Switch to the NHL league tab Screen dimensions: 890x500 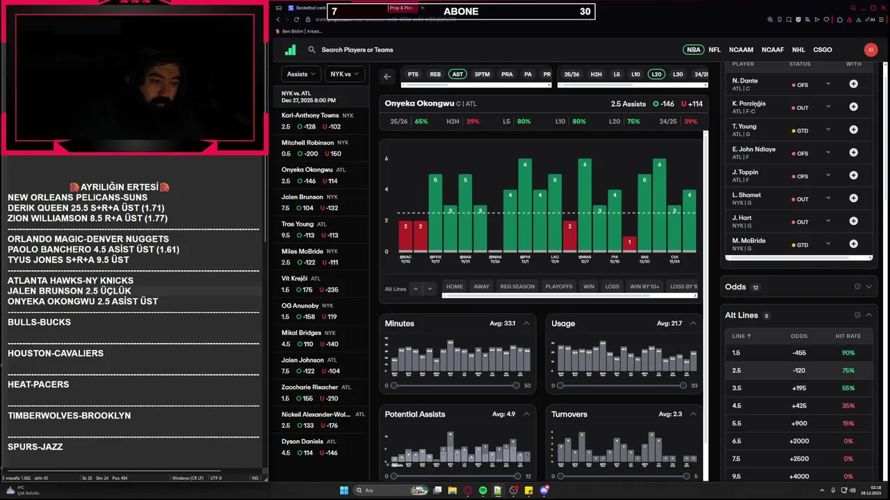click(799, 50)
